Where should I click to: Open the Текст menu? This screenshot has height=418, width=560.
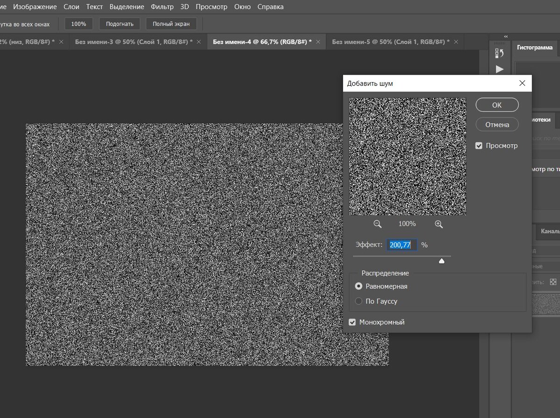click(x=94, y=7)
